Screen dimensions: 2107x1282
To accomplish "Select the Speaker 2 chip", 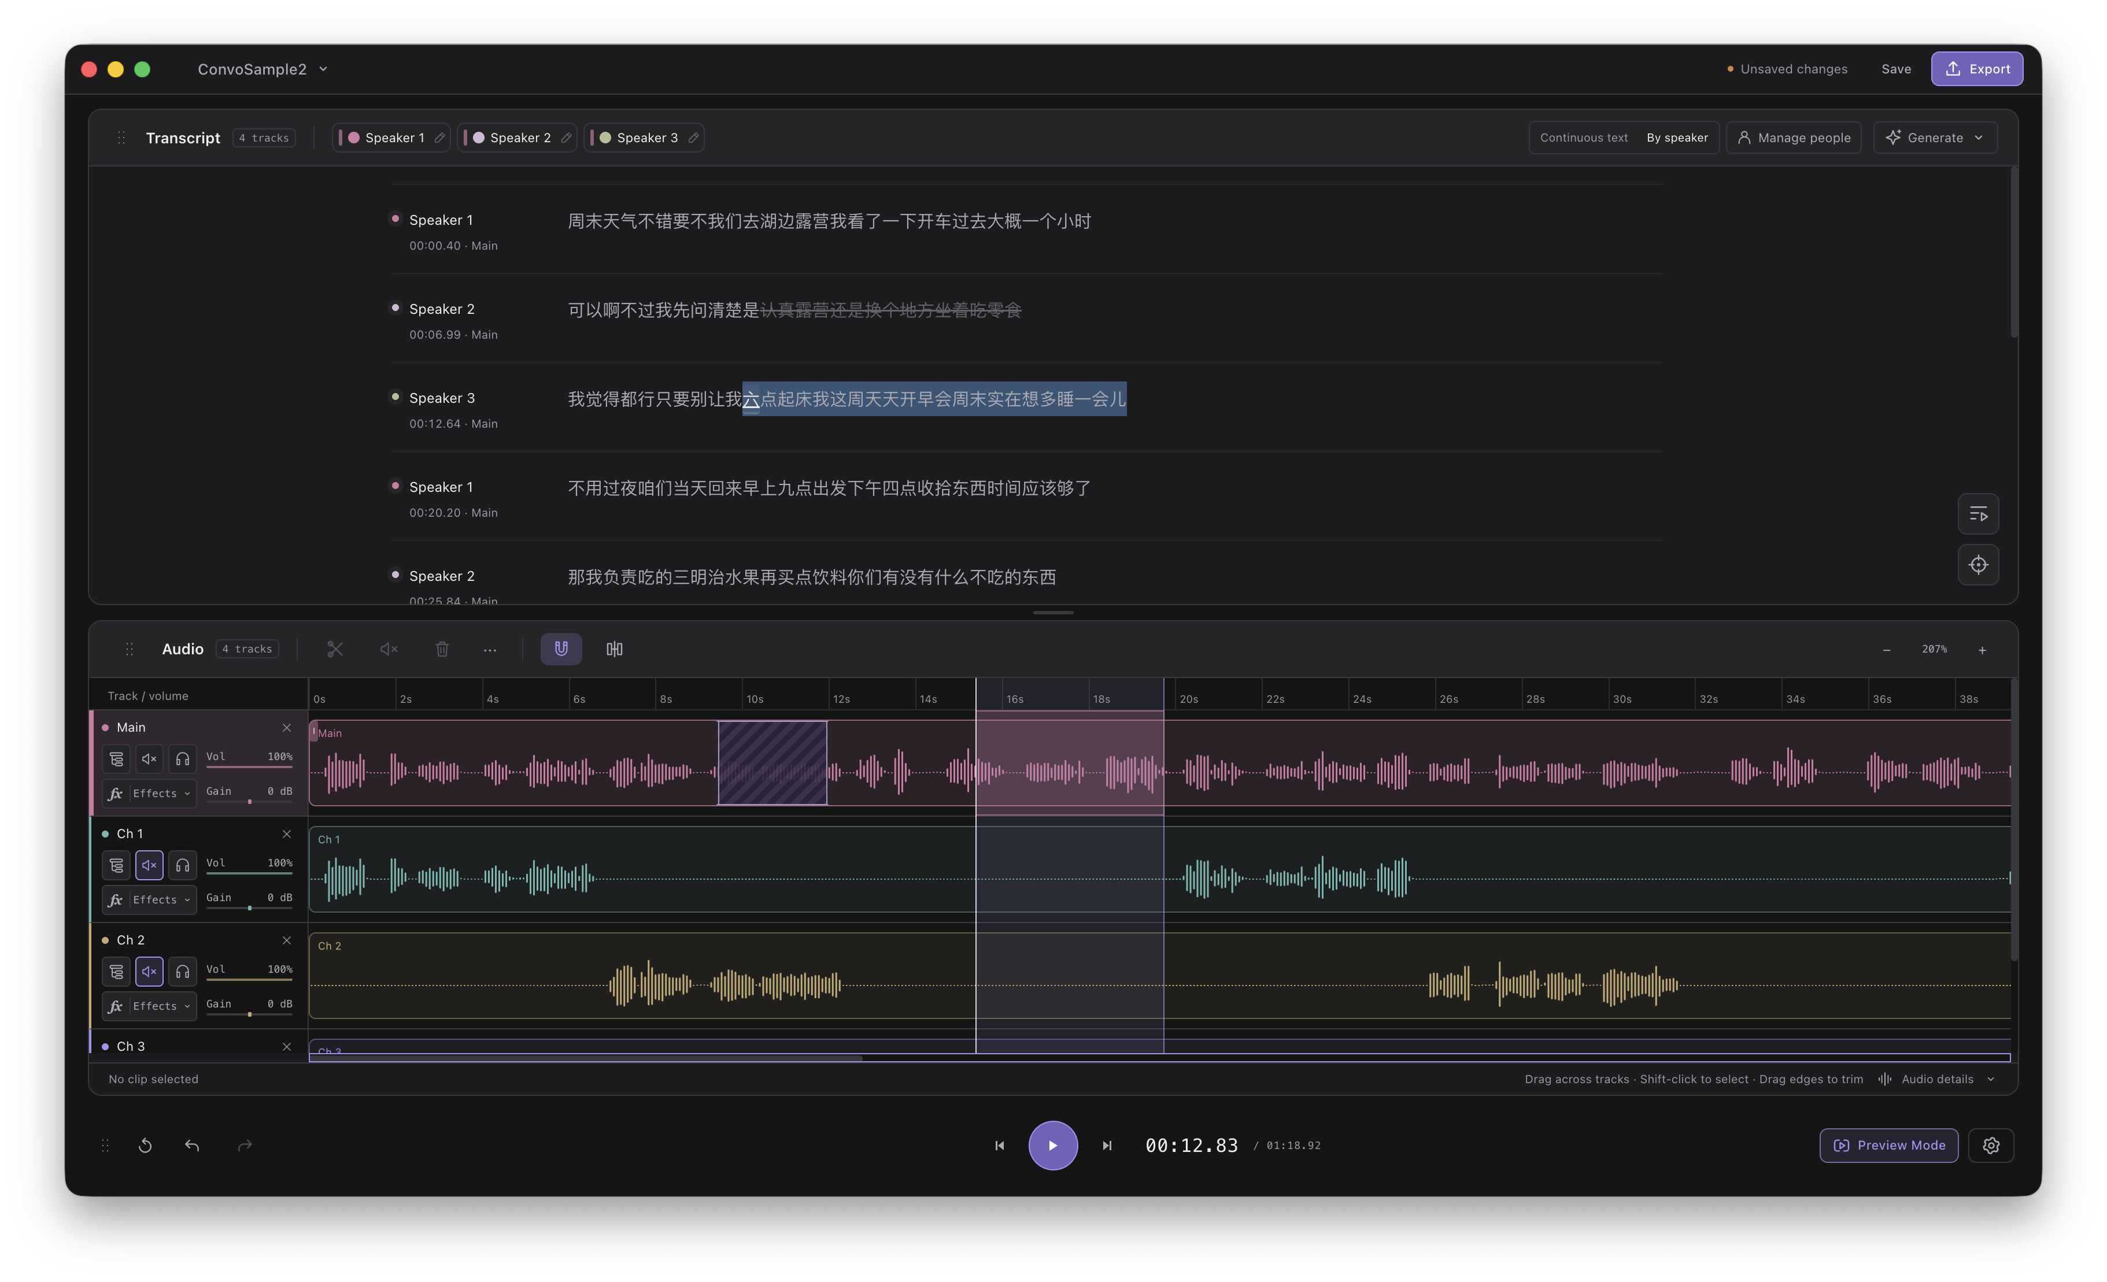I will pos(516,138).
